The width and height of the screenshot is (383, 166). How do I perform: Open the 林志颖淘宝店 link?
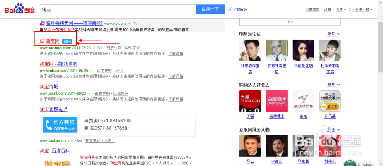tap(250, 69)
